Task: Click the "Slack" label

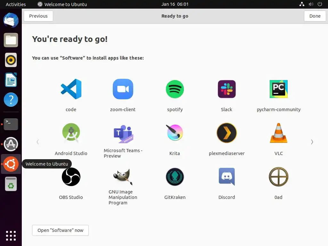Action: click(226, 110)
